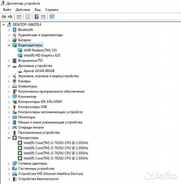Select the Intel(R) HD Graphics 620 device

[x=42, y=56]
